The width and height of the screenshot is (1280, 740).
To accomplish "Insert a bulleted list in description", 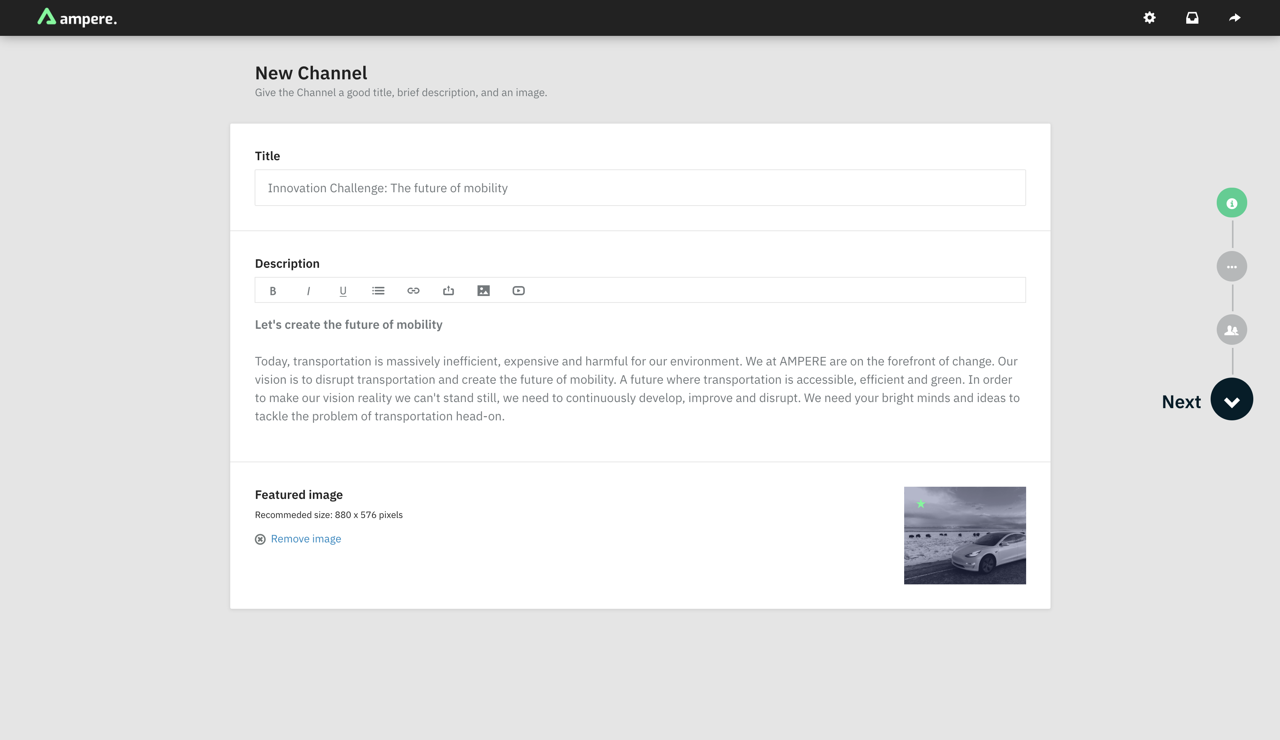I will pyautogui.click(x=378, y=291).
